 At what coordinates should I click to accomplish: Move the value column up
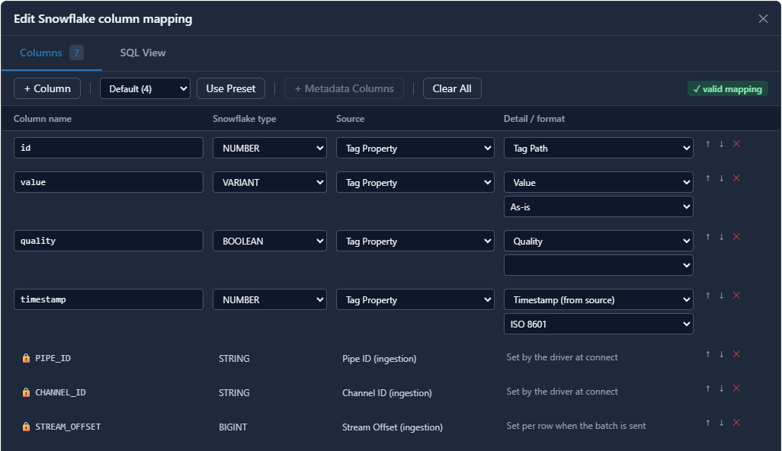[x=708, y=178]
